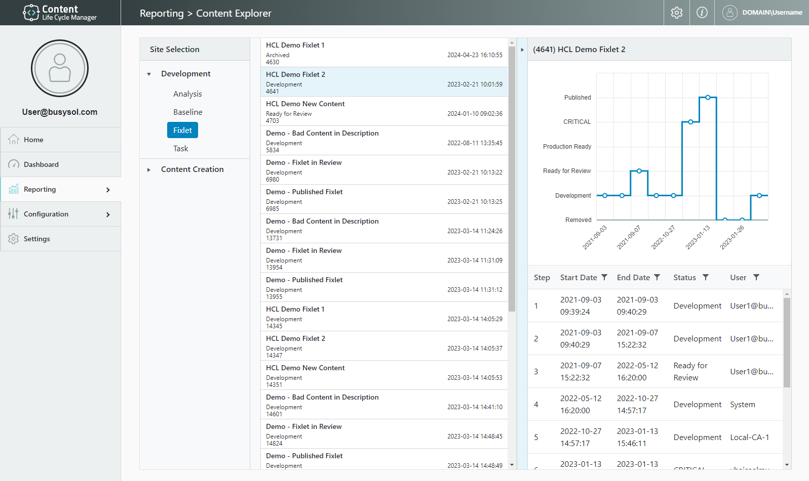Click the Ready for Review chart point
Screen dimensions: 809x481
(x=639, y=171)
